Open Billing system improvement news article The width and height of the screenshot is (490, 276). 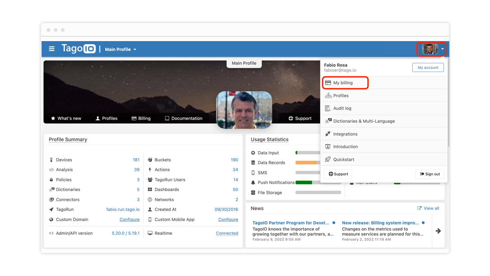pyautogui.click(x=380, y=223)
